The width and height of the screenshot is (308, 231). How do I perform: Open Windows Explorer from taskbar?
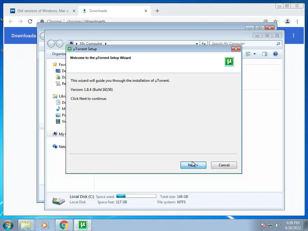point(26,225)
